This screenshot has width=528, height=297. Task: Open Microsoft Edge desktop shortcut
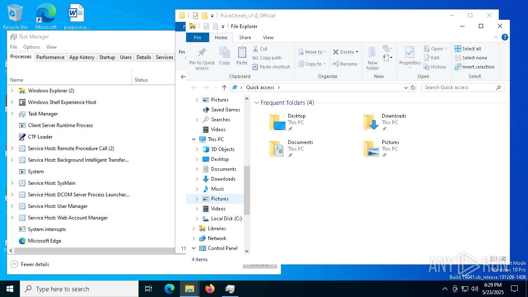(46, 17)
